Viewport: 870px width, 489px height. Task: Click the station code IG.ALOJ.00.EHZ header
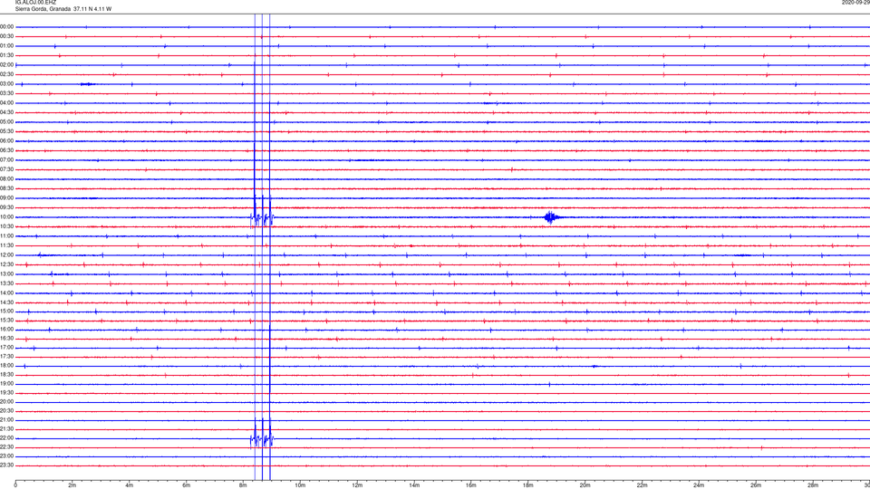coord(35,2)
